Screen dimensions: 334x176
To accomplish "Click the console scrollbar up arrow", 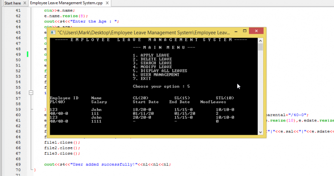I will coord(261,40).
